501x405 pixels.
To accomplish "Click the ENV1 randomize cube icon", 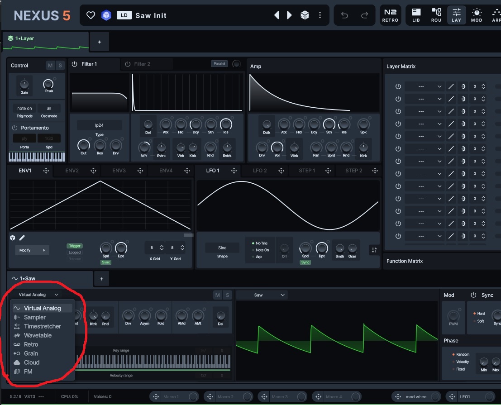I will pos(13,238).
